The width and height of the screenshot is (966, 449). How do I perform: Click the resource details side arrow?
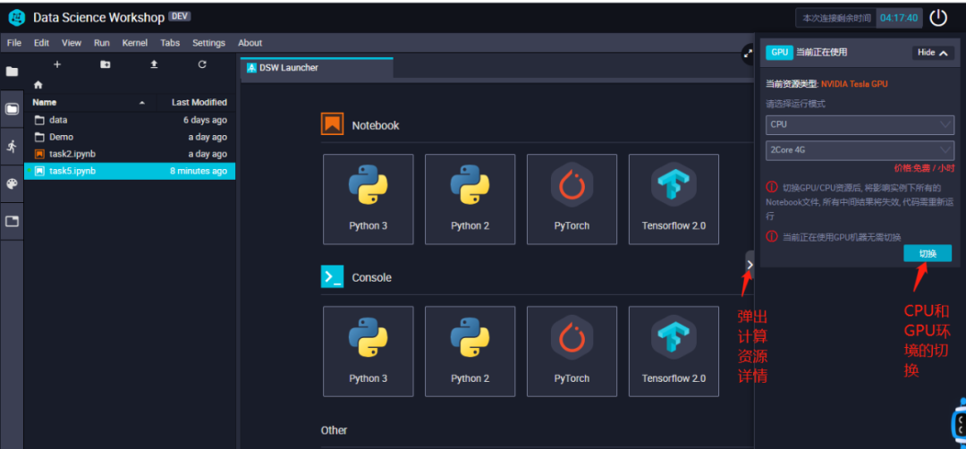click(750, 264)
